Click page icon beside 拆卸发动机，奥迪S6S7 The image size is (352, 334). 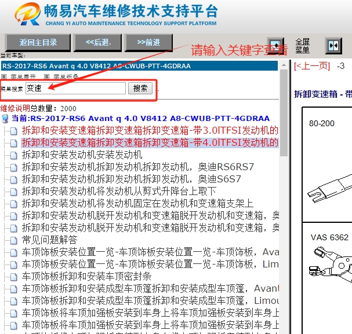[x=14, y=179]
